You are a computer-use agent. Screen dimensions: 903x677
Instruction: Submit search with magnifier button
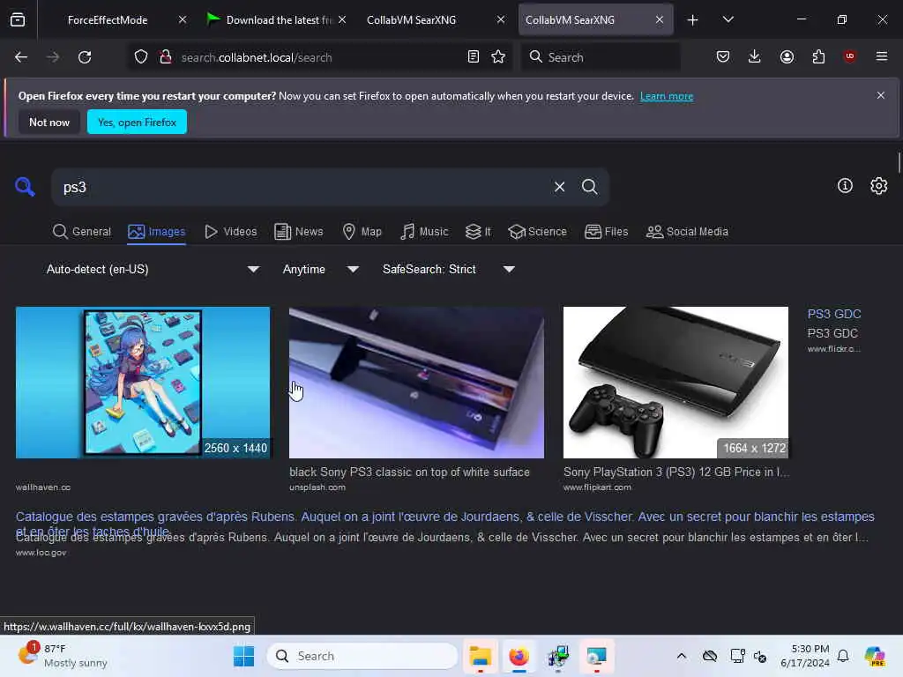[x=589, y=187]
